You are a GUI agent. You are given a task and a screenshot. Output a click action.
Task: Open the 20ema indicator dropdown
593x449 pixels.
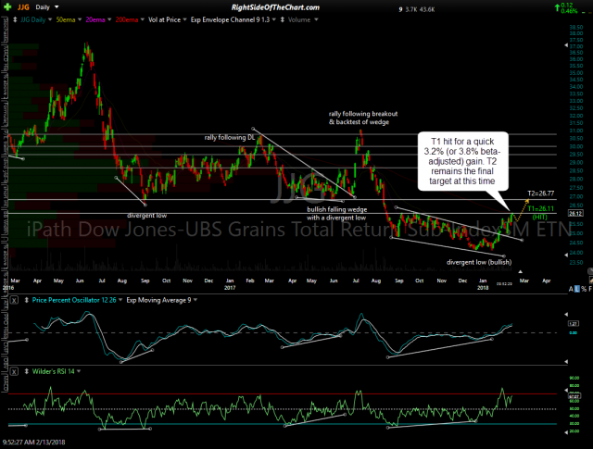pyautogui.click(x=109, y=19)
